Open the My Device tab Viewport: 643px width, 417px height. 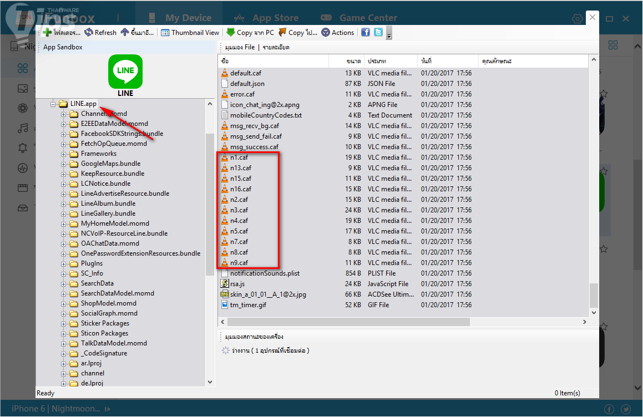click(180, 18)
